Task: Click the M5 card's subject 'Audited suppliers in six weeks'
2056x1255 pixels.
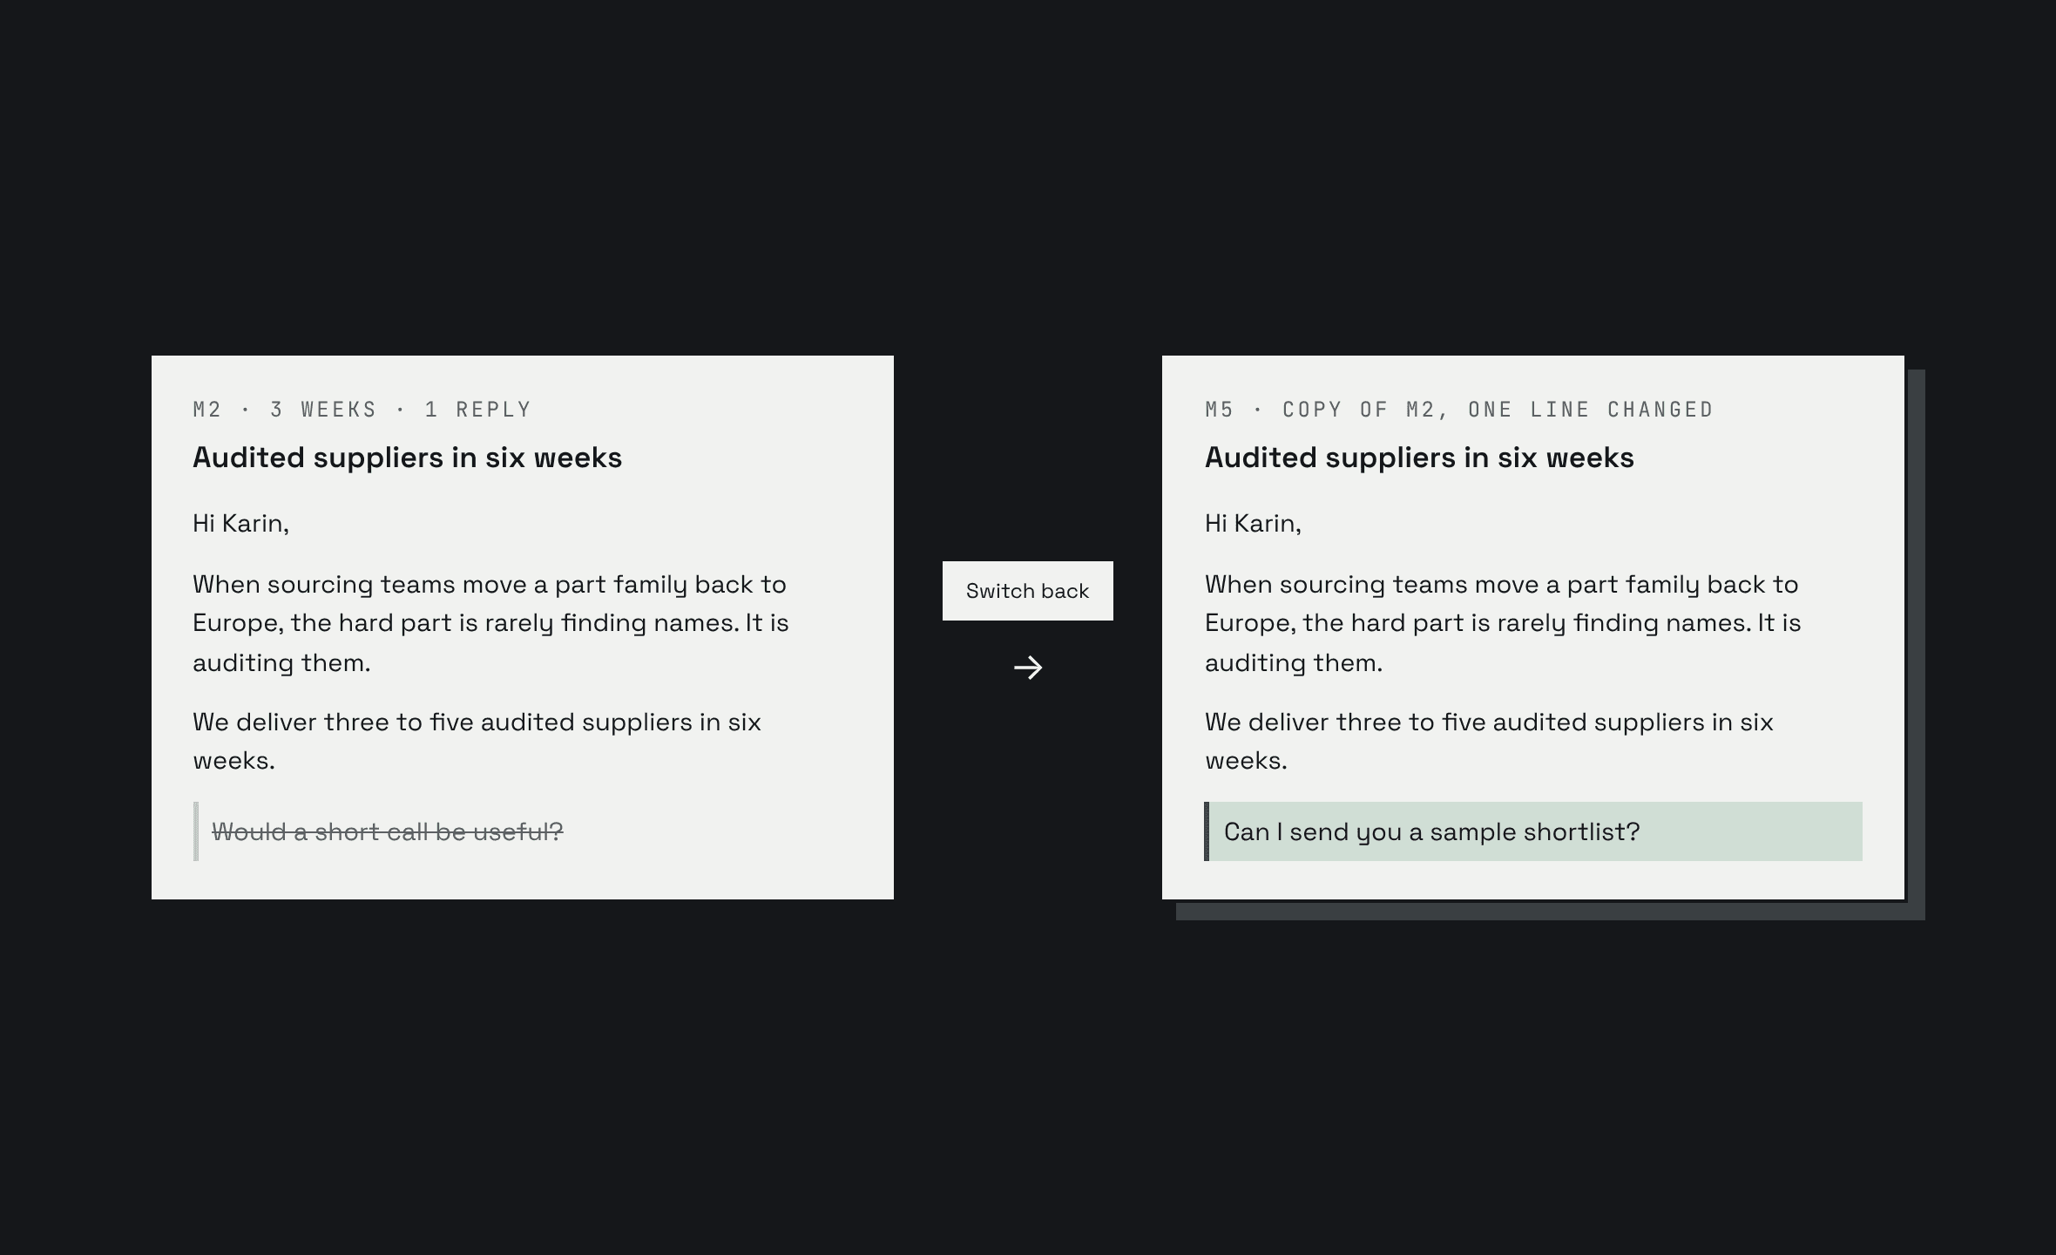Action: tap(1419, 458)
